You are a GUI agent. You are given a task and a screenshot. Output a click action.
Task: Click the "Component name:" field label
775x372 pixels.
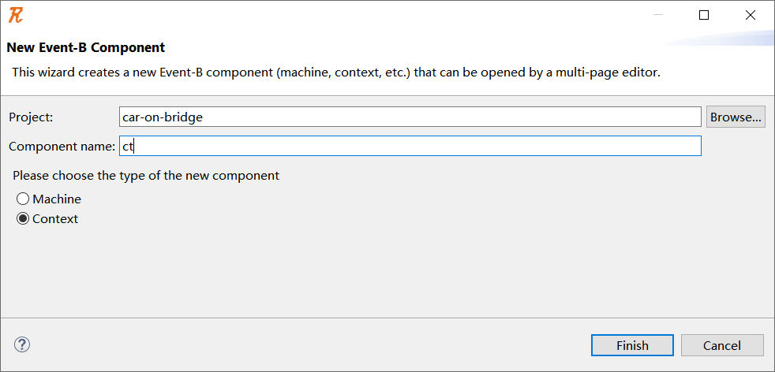[x=62, y=147]
